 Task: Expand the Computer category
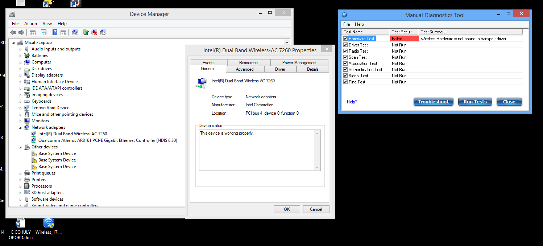21,62
